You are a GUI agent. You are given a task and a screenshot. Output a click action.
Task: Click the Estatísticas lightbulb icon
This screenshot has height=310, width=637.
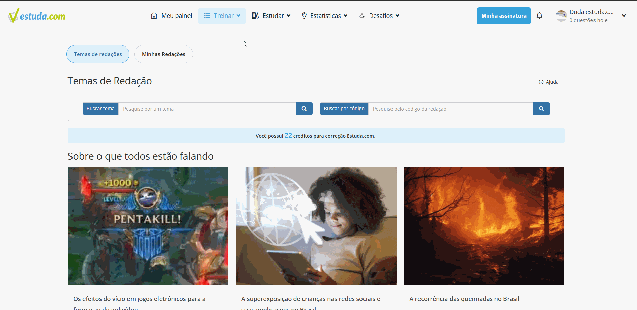coord(304,15)
